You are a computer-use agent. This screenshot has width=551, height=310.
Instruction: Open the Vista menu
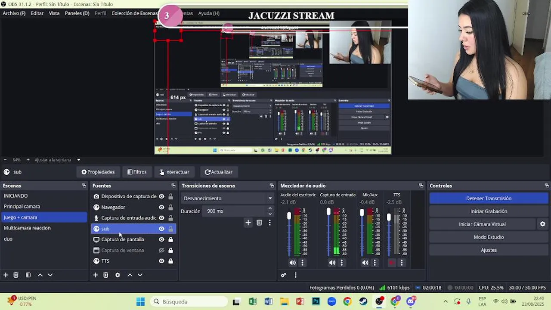coord(54,13)
